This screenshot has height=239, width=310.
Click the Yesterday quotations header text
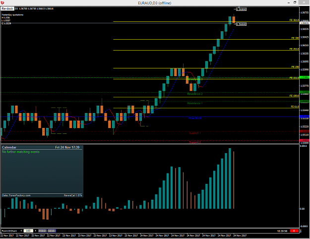point(12,15)
